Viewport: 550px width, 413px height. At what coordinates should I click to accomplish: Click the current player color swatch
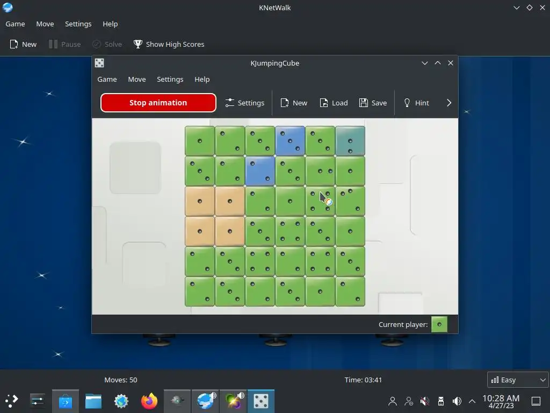439,324
